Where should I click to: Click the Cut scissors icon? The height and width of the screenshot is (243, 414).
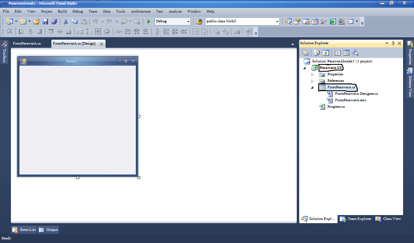click(x=65, y=21)
